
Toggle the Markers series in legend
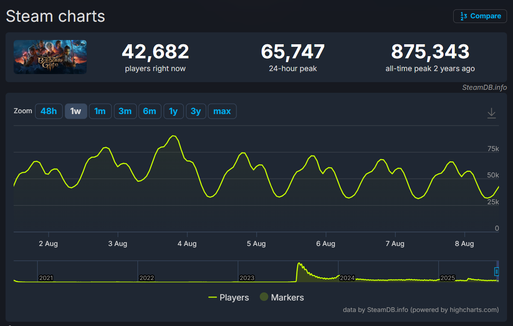[282, 297]
